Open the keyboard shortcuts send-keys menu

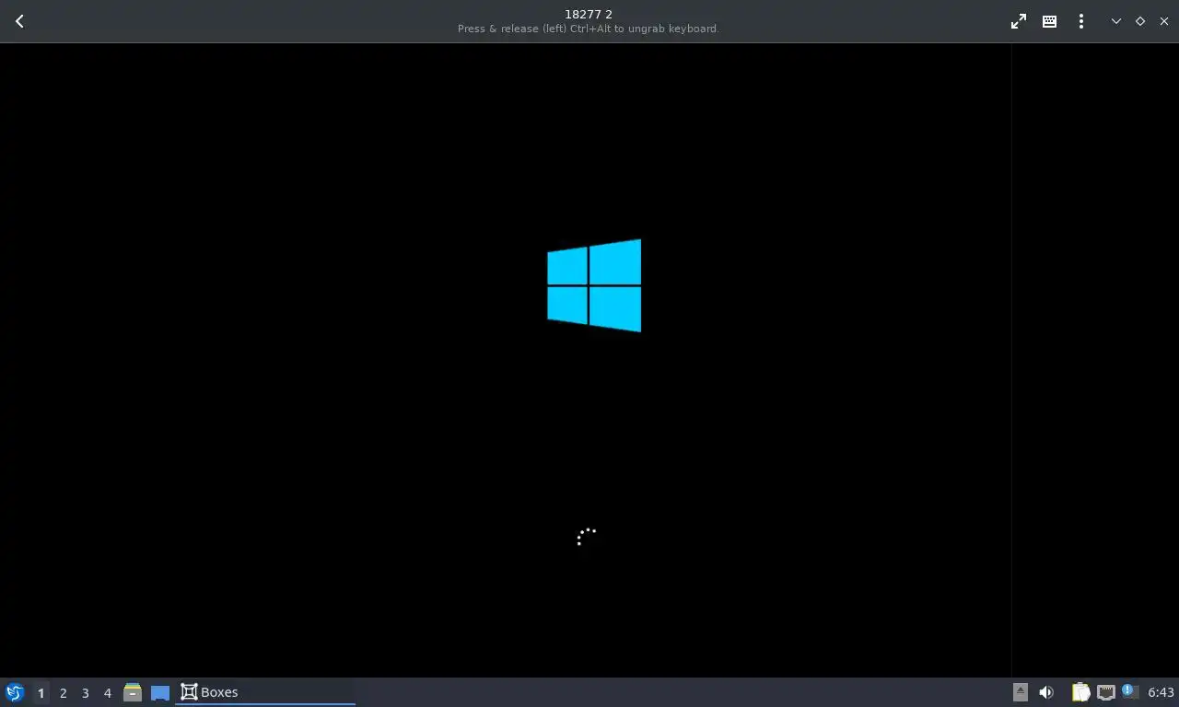[x=1049, y=21]
